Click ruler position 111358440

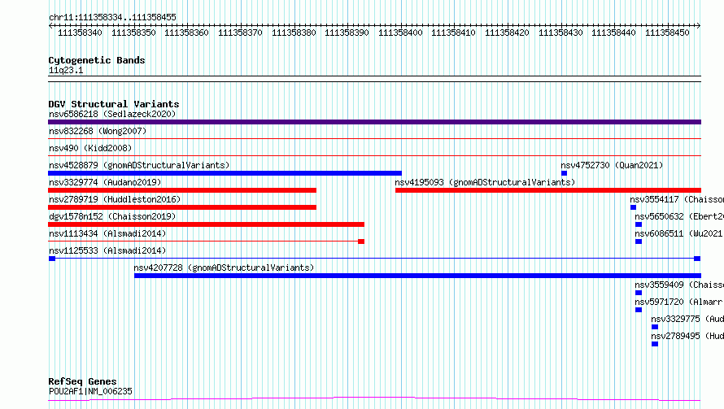click(613, 33)
